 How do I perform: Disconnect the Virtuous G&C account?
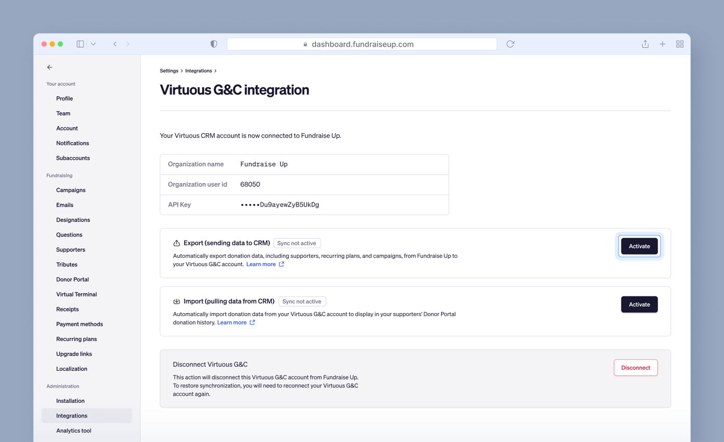click(x=636, y=368)
